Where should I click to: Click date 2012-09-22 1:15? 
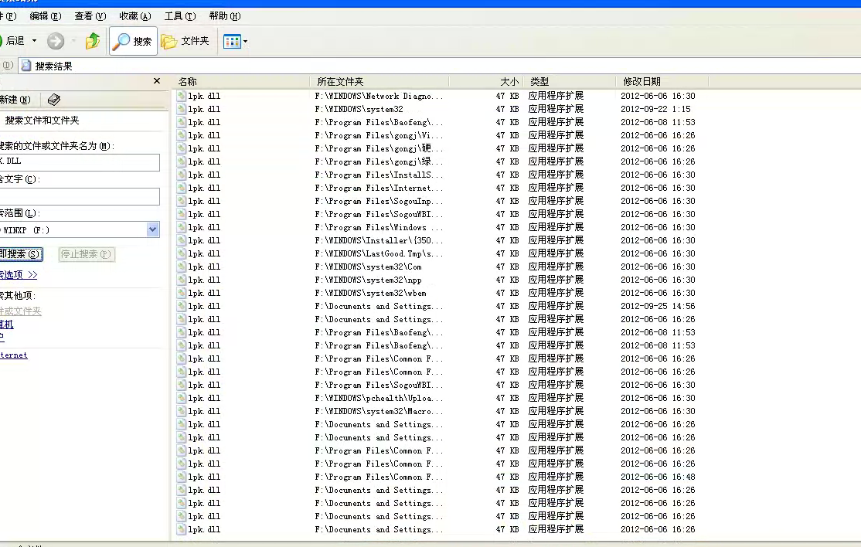pos(655,109)
